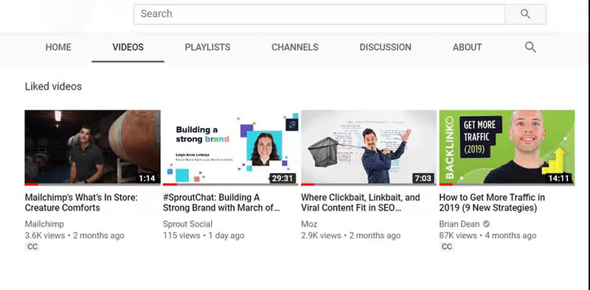Open Mailchimp's What's In Store video title
This screenshot has height=290, width=590.
(81, 202)
